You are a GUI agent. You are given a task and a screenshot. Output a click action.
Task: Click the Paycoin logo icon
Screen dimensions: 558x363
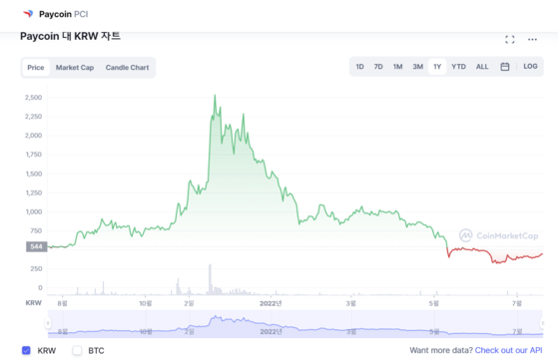tap(28, 14)
